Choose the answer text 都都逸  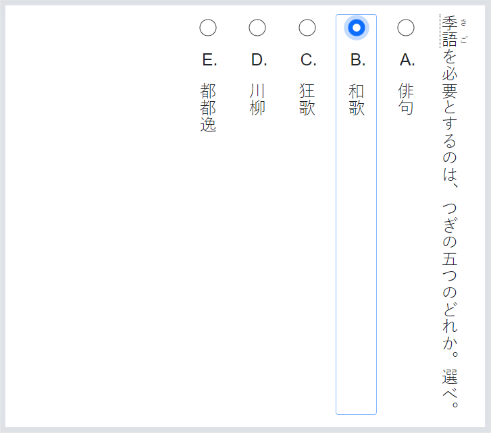(x=208, y=107)
